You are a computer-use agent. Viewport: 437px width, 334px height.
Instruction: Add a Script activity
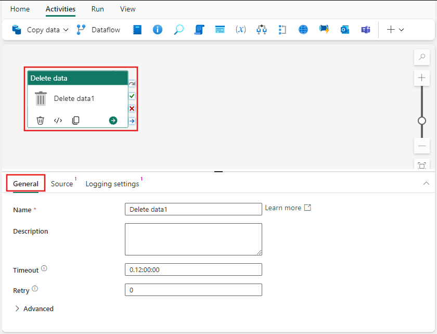tap(199, 30)
